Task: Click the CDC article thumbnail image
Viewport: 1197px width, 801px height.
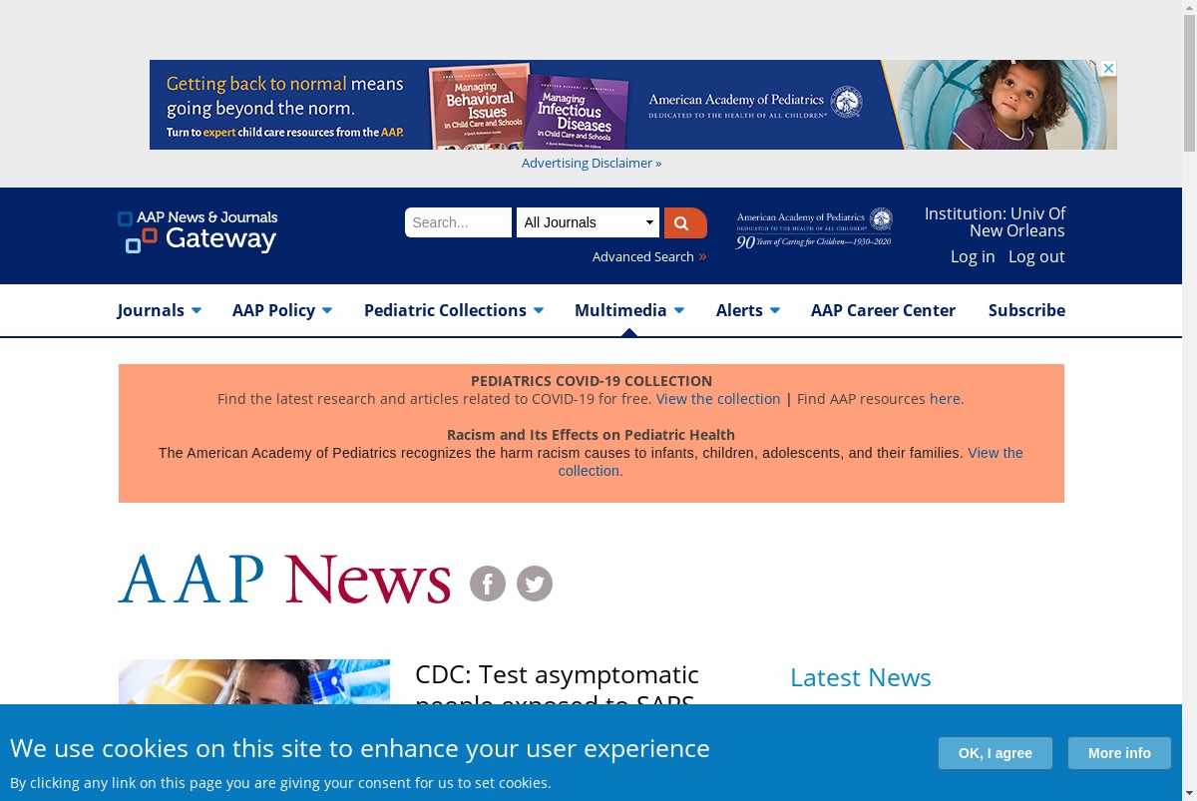Action: [x=254, y=682]
